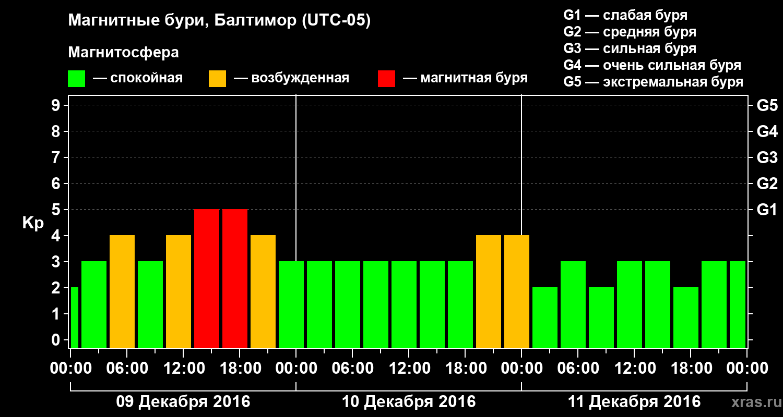Click the '12:00' time label under 09 December
783x417 pixels.
click(183, 369)
